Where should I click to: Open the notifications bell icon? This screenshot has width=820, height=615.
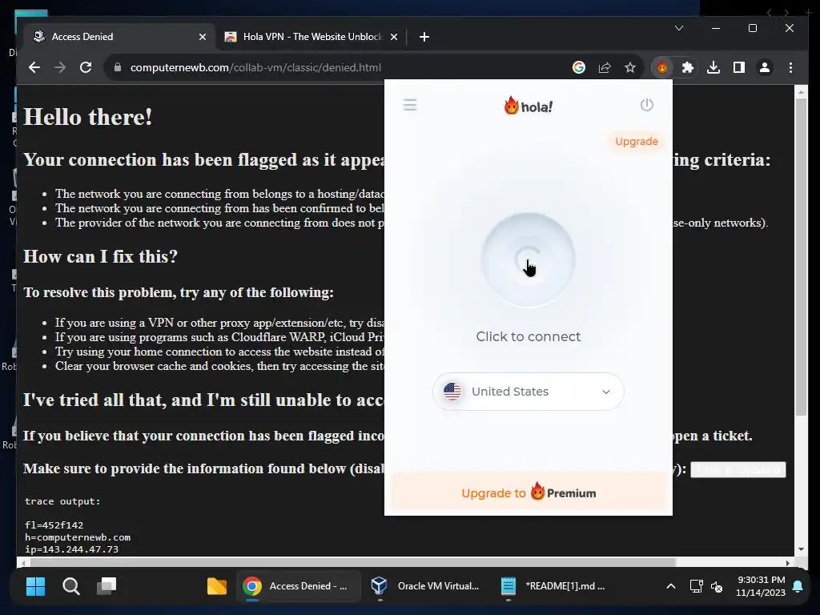pos(798,586)
